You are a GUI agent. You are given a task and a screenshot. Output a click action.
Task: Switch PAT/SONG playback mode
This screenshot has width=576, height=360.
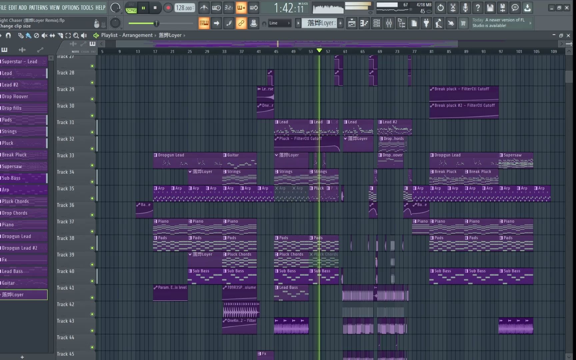tap(131, 8)
